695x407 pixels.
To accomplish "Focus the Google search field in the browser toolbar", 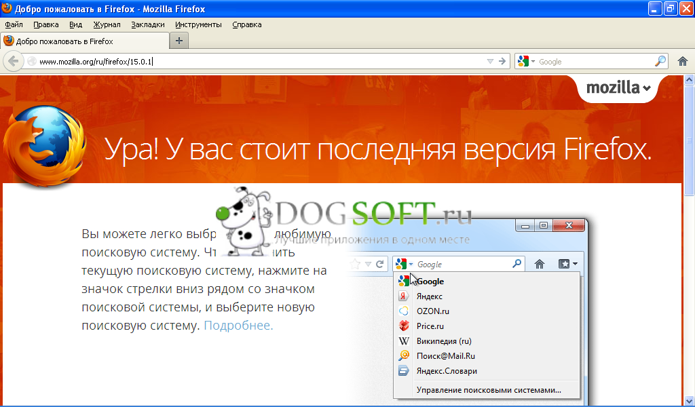I will click(x=595, y=62).
